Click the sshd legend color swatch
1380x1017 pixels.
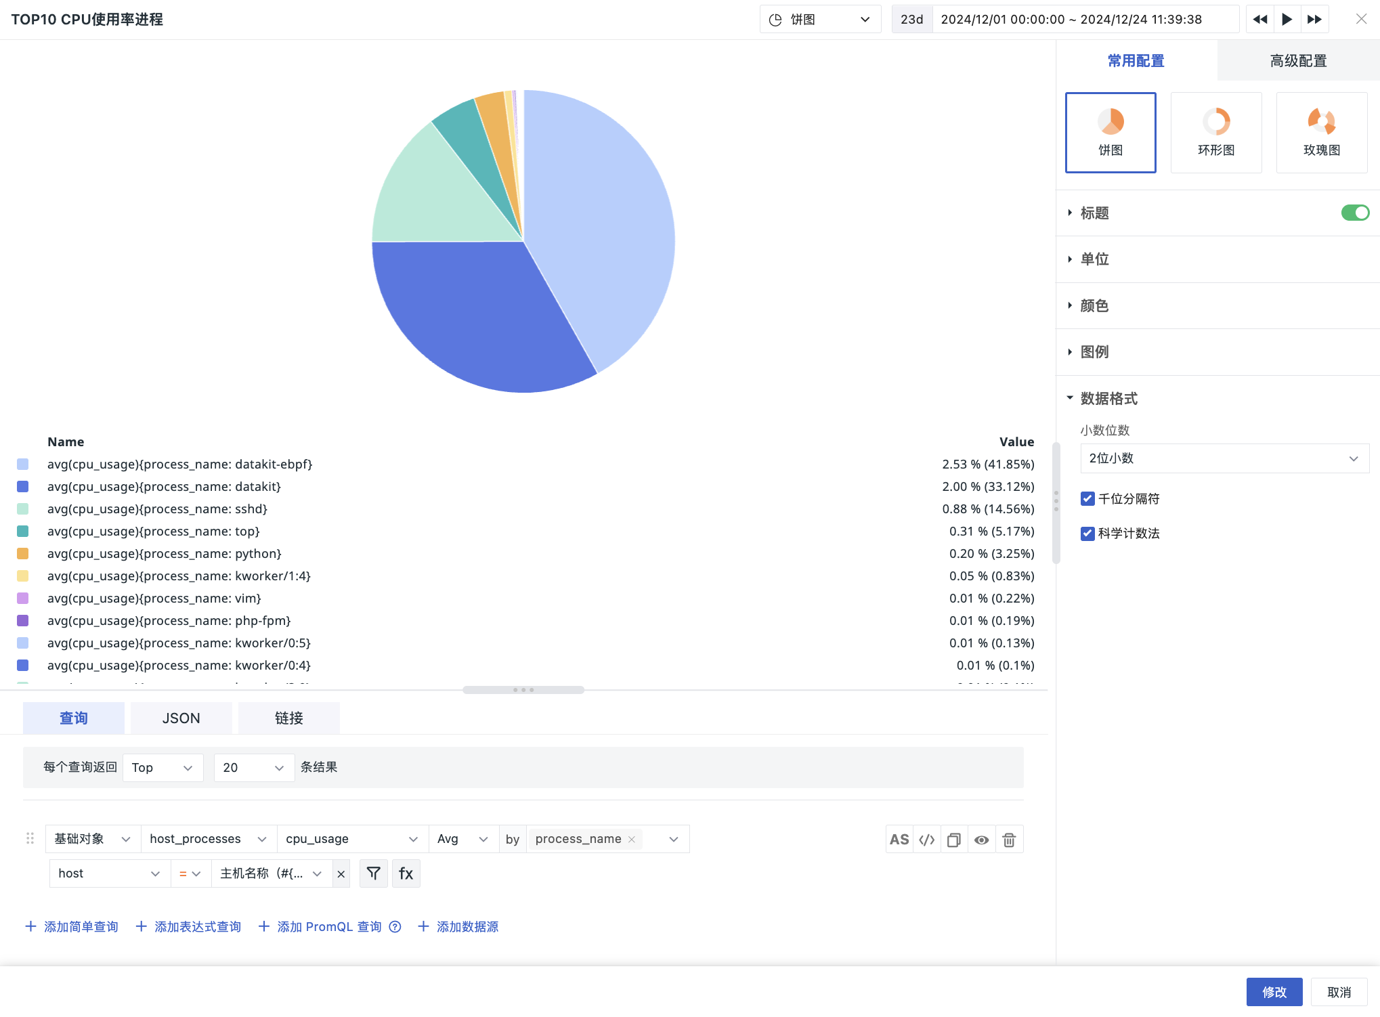22,509
